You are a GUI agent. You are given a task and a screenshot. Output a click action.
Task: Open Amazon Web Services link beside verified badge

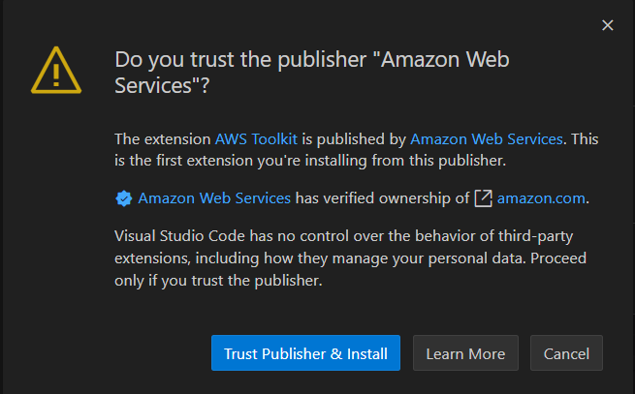coord(214,198)
